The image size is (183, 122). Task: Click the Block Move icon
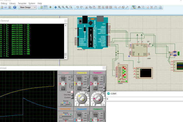point(103,7)
